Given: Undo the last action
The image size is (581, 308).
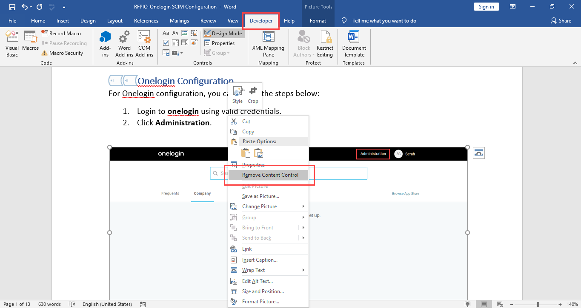Looking at the screenshot, I should point(25,7).
